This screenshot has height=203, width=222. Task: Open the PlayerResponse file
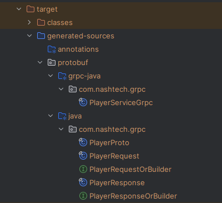pyautogui.click(x=117, y=183)
